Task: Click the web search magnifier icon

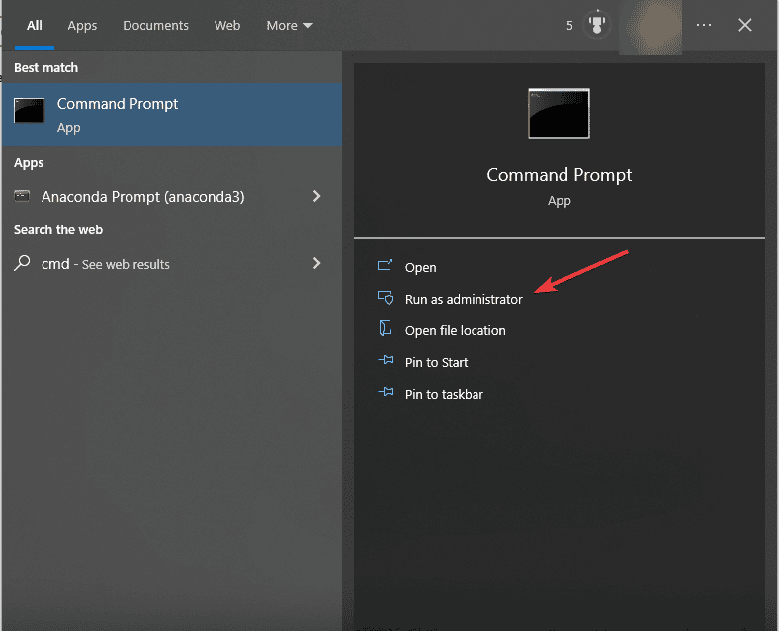Action: pos(22,263)
